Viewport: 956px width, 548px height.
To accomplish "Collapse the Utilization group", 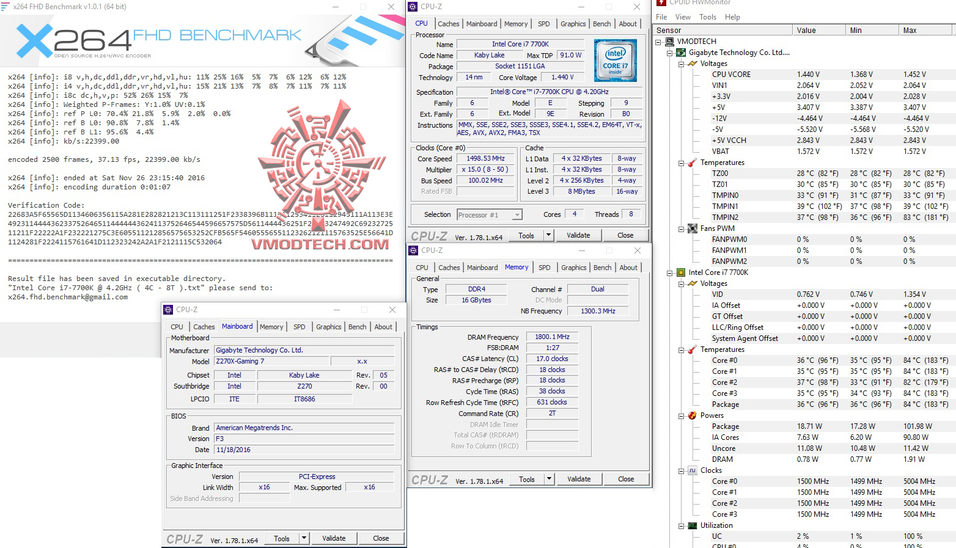I will 681,526.
